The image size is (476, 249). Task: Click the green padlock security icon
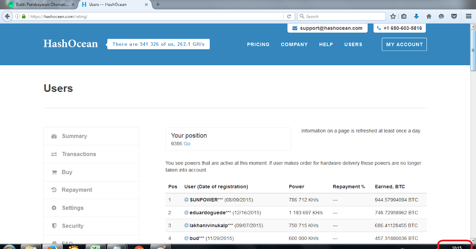(24, 17)
